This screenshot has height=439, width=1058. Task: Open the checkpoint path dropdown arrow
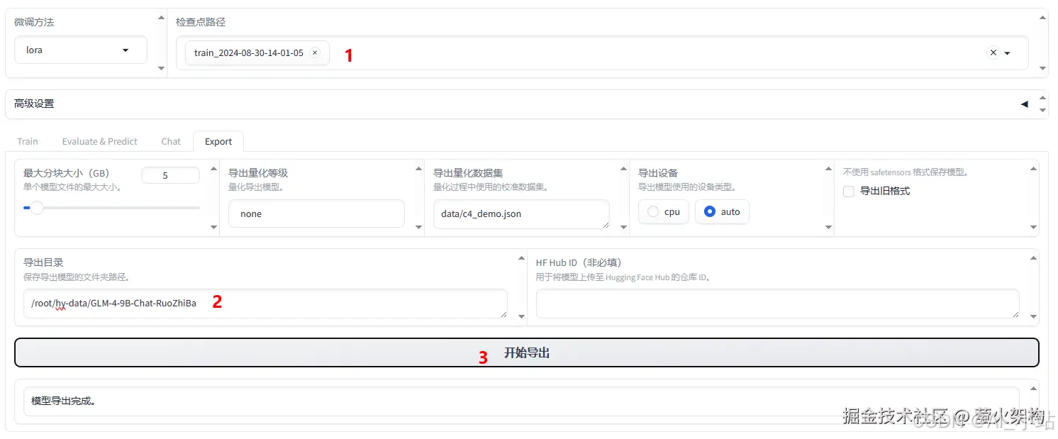pyautogui.click(x=1007, y=53)
